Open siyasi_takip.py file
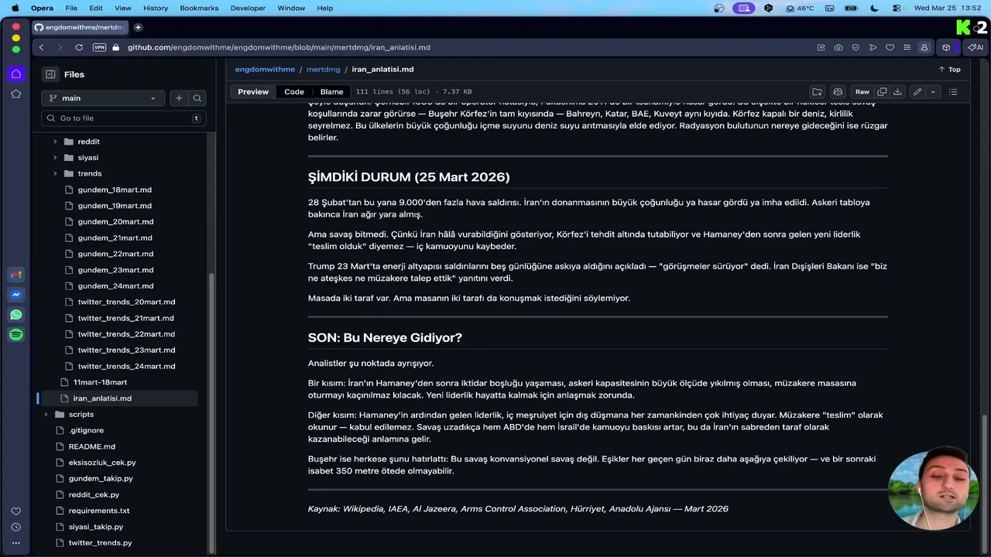This screenshot has width=991, height=557. click(95, 527)
